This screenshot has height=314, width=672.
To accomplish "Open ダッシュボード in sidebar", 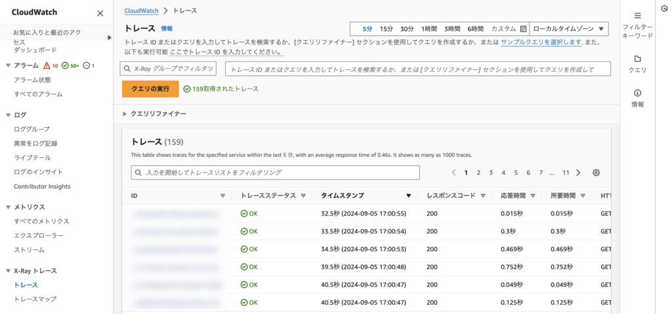I will [x=35, y=50].
